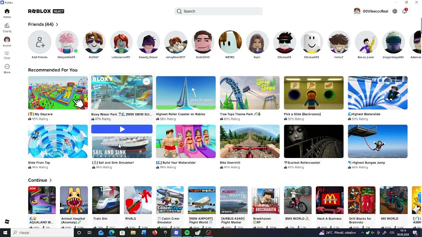Expand the Friends (44) list
This screenshot has width=422, height=237.
(43, 24)
